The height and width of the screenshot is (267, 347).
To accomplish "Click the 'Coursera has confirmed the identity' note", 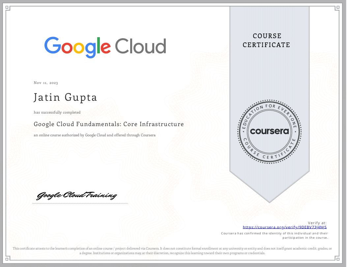I will pyautogui.click(x=275, y=235).
